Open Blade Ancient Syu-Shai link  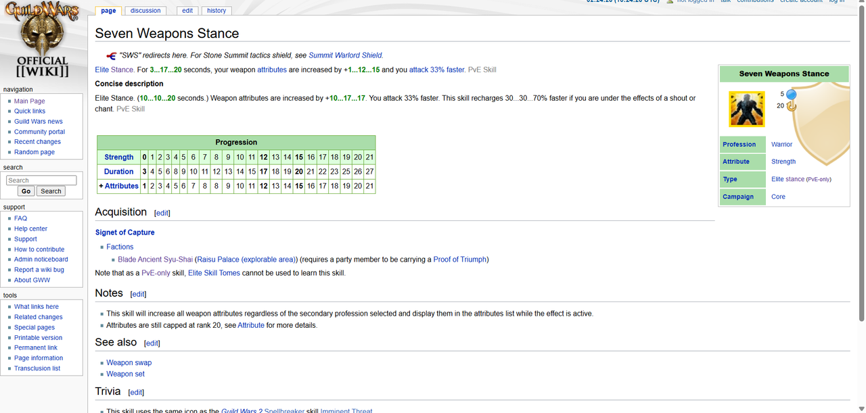[156, 260]
